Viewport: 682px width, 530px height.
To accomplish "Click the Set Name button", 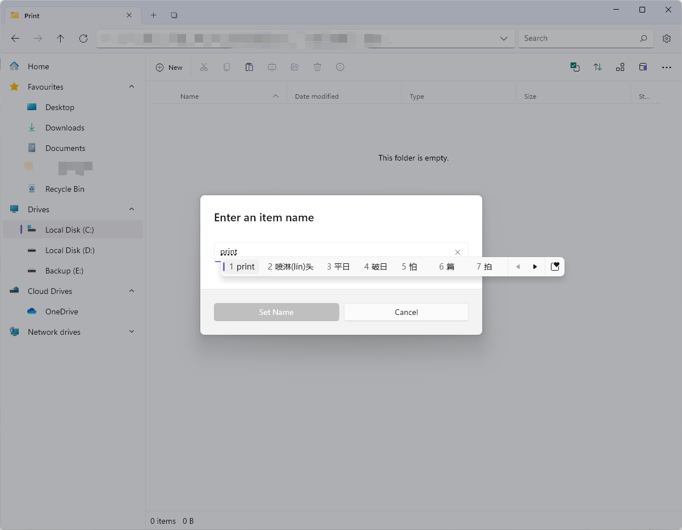I will tap(276, 312).
